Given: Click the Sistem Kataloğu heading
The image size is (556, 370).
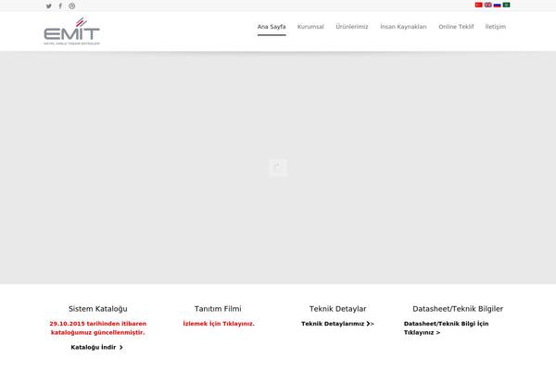Looking at the screenshot, I should click(98, 309).
